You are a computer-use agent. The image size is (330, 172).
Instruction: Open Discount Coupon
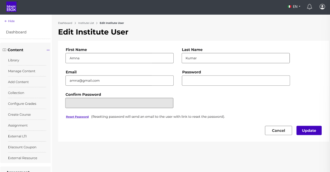22,147
